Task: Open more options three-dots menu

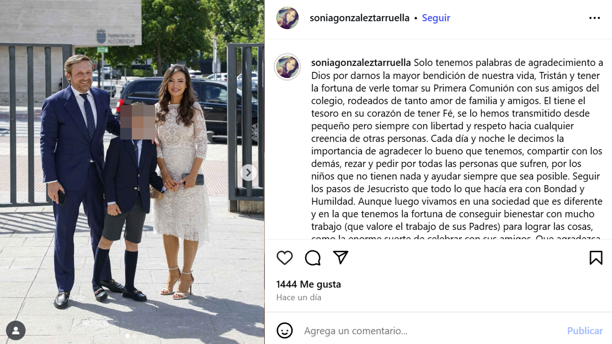Action: click(594, 18)
